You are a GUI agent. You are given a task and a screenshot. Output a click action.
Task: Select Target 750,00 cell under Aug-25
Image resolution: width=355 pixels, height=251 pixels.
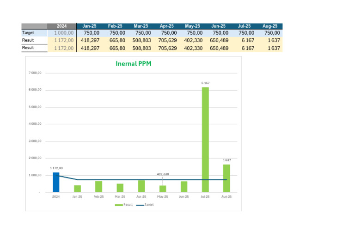[x=270, y=33]
